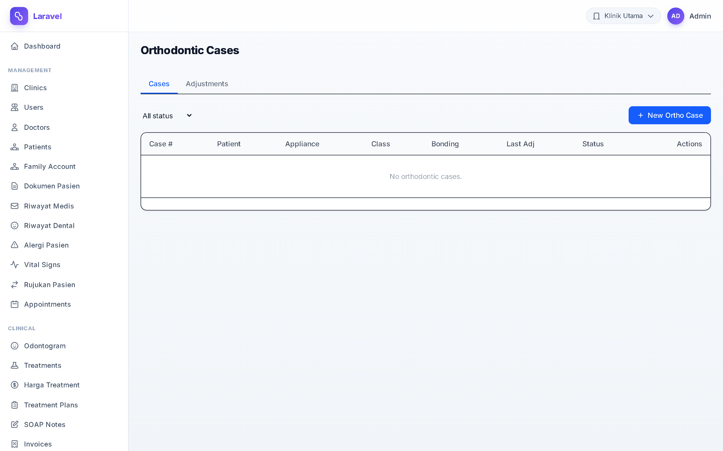
Task: Click the Invoices receipt icon
Action: pyautogui.click(x=15, y=444)
